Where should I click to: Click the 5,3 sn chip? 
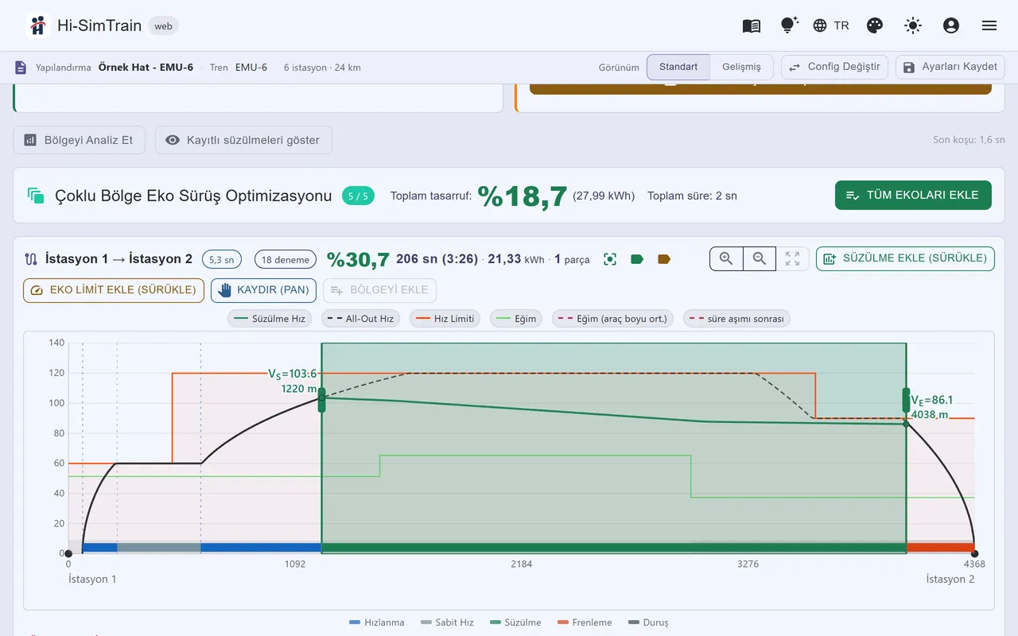point(222,259)
